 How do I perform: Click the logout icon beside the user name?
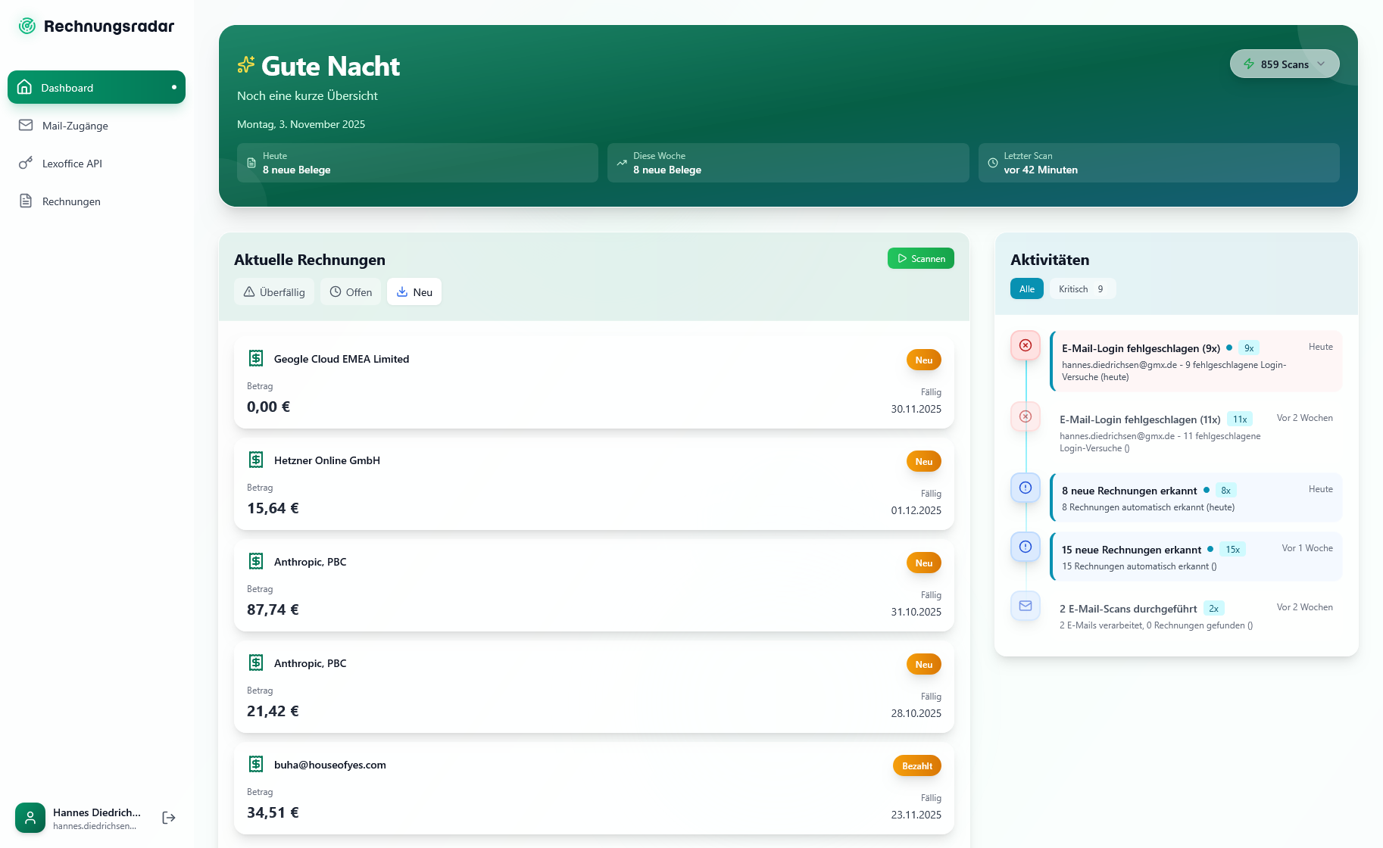[x=169, y=818]
